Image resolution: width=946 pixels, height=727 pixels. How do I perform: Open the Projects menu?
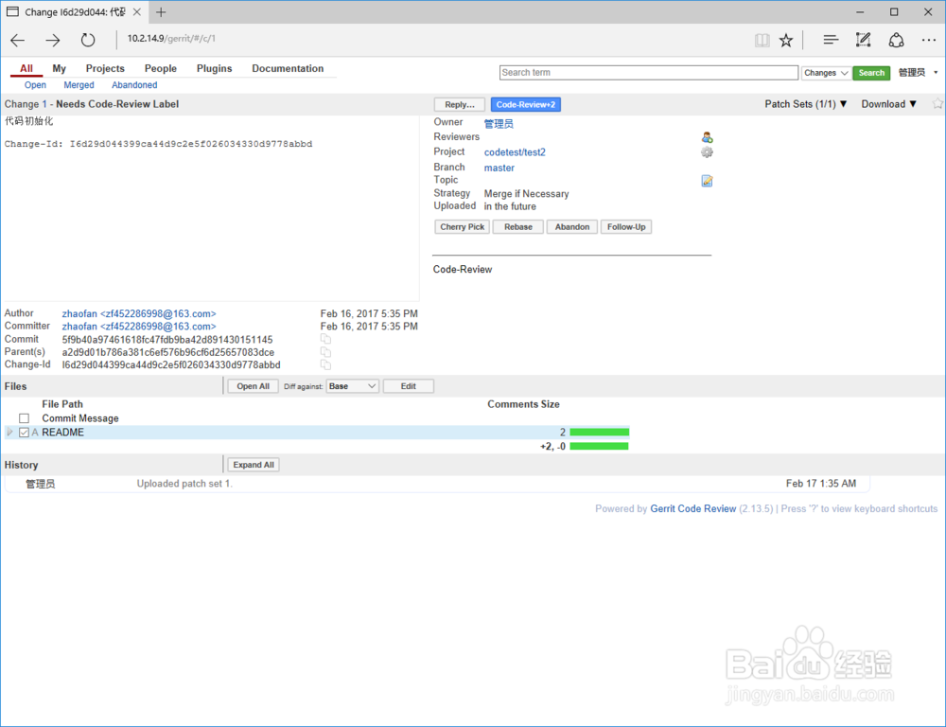tap(105, 68)
